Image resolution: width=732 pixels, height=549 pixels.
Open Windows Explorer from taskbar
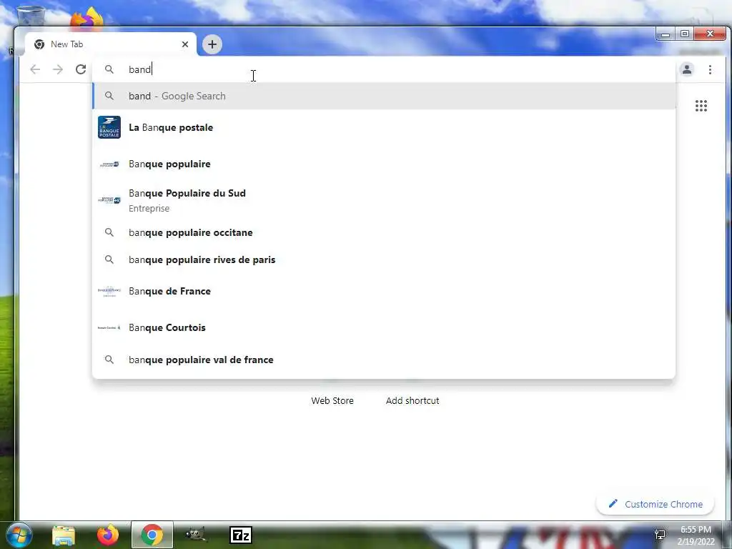click(64, 535)
